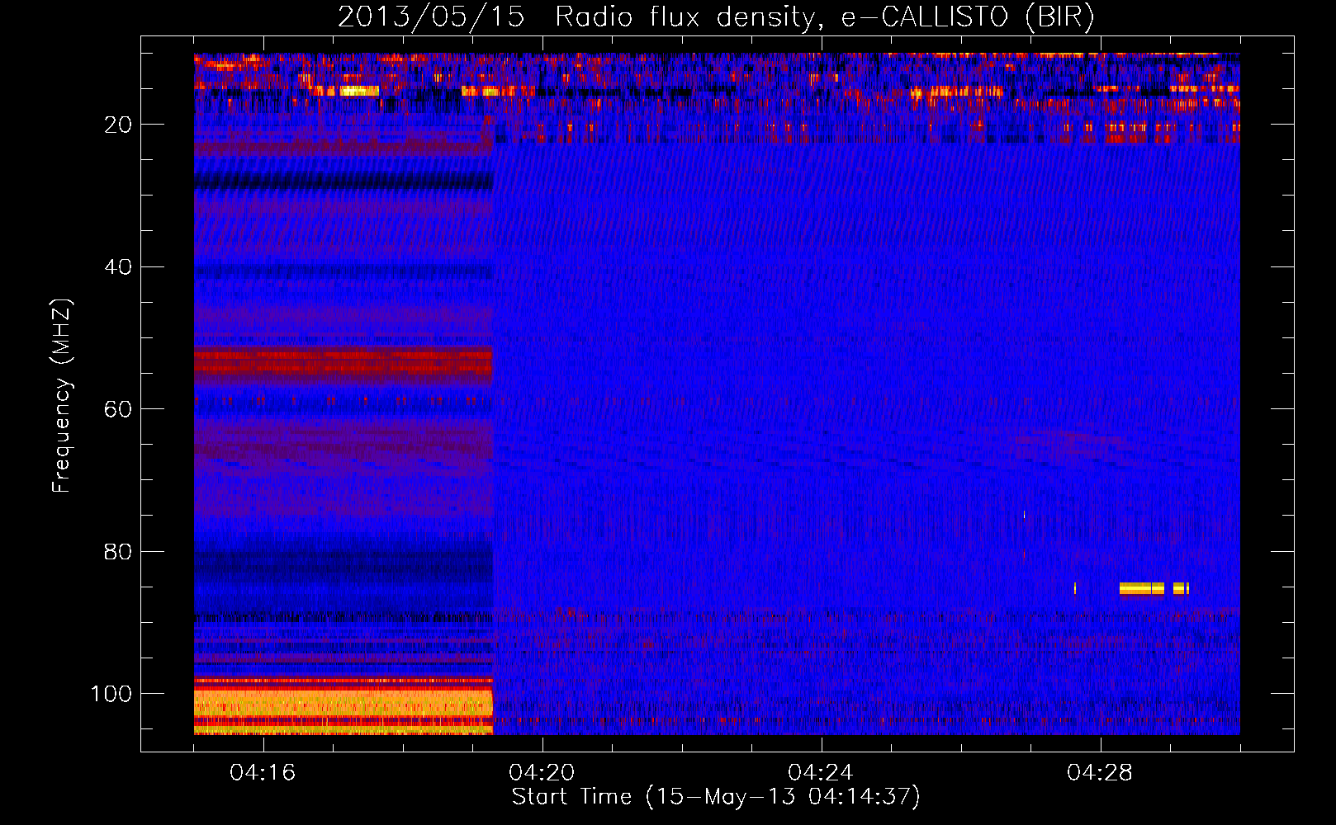Click the 04:28 time tick label
This screenshot has height=825, width=1336.
(1100, 773)
